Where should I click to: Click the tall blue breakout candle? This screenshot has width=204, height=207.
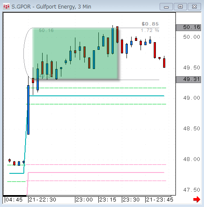[28, 110]
